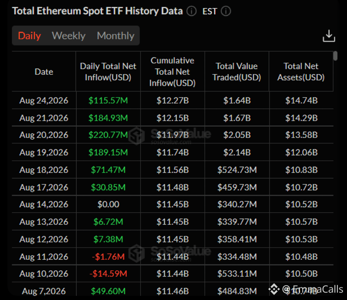Viewport: 347px width, 300px height.
Task: Click the $6.72M inflow value
Action: click(x=108, y=222)
